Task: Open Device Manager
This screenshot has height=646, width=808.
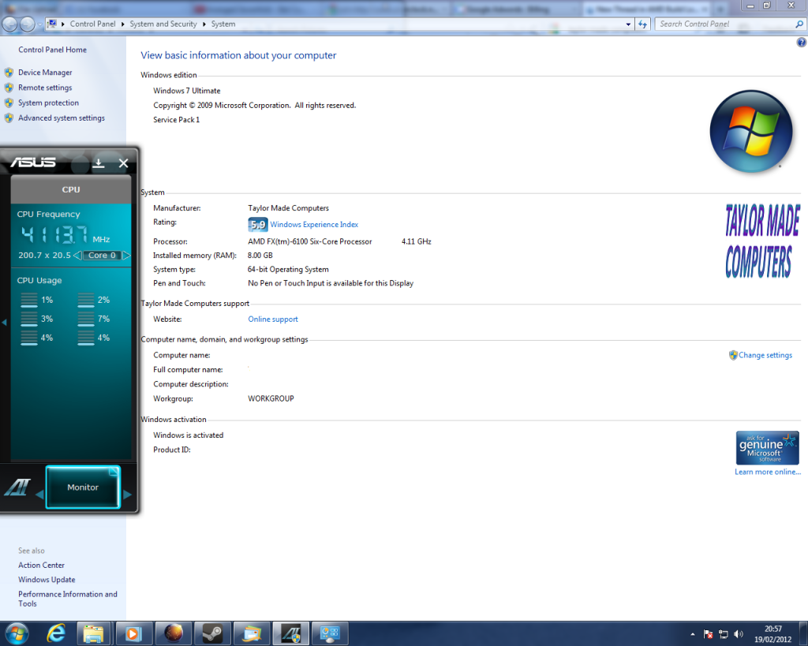Action: pyautogui.click(x=45, y=73)
